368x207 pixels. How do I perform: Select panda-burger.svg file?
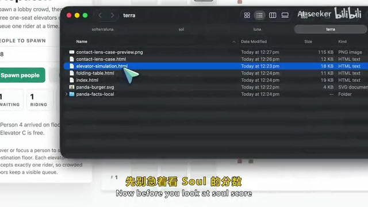pyautogui.click(x=216, y=87)
